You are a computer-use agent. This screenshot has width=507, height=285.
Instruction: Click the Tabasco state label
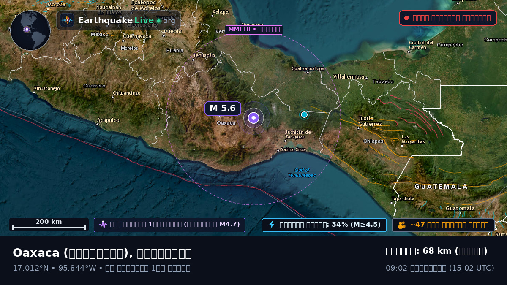click(x=383, y=81)
